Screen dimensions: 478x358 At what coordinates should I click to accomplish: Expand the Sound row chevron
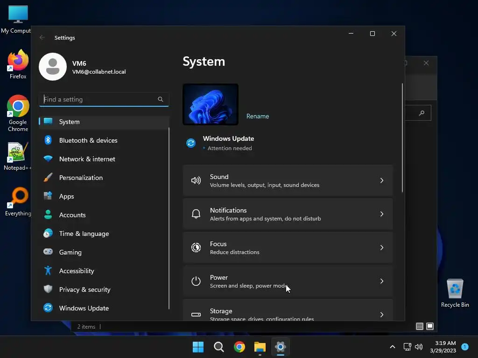coord(382,180)
